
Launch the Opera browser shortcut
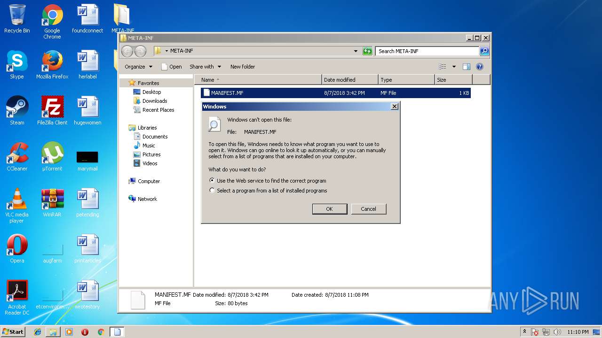tap(17, 249)
